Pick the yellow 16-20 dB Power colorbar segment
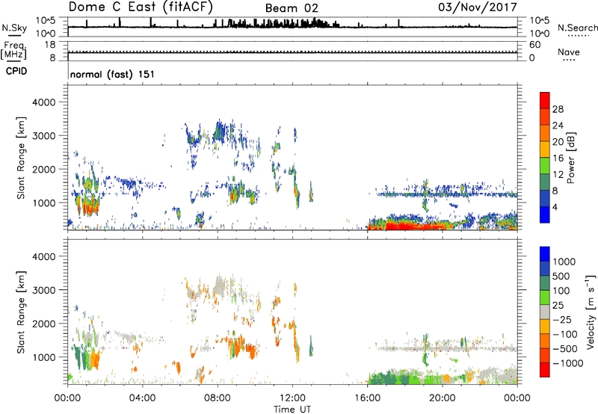 point(545,149)
